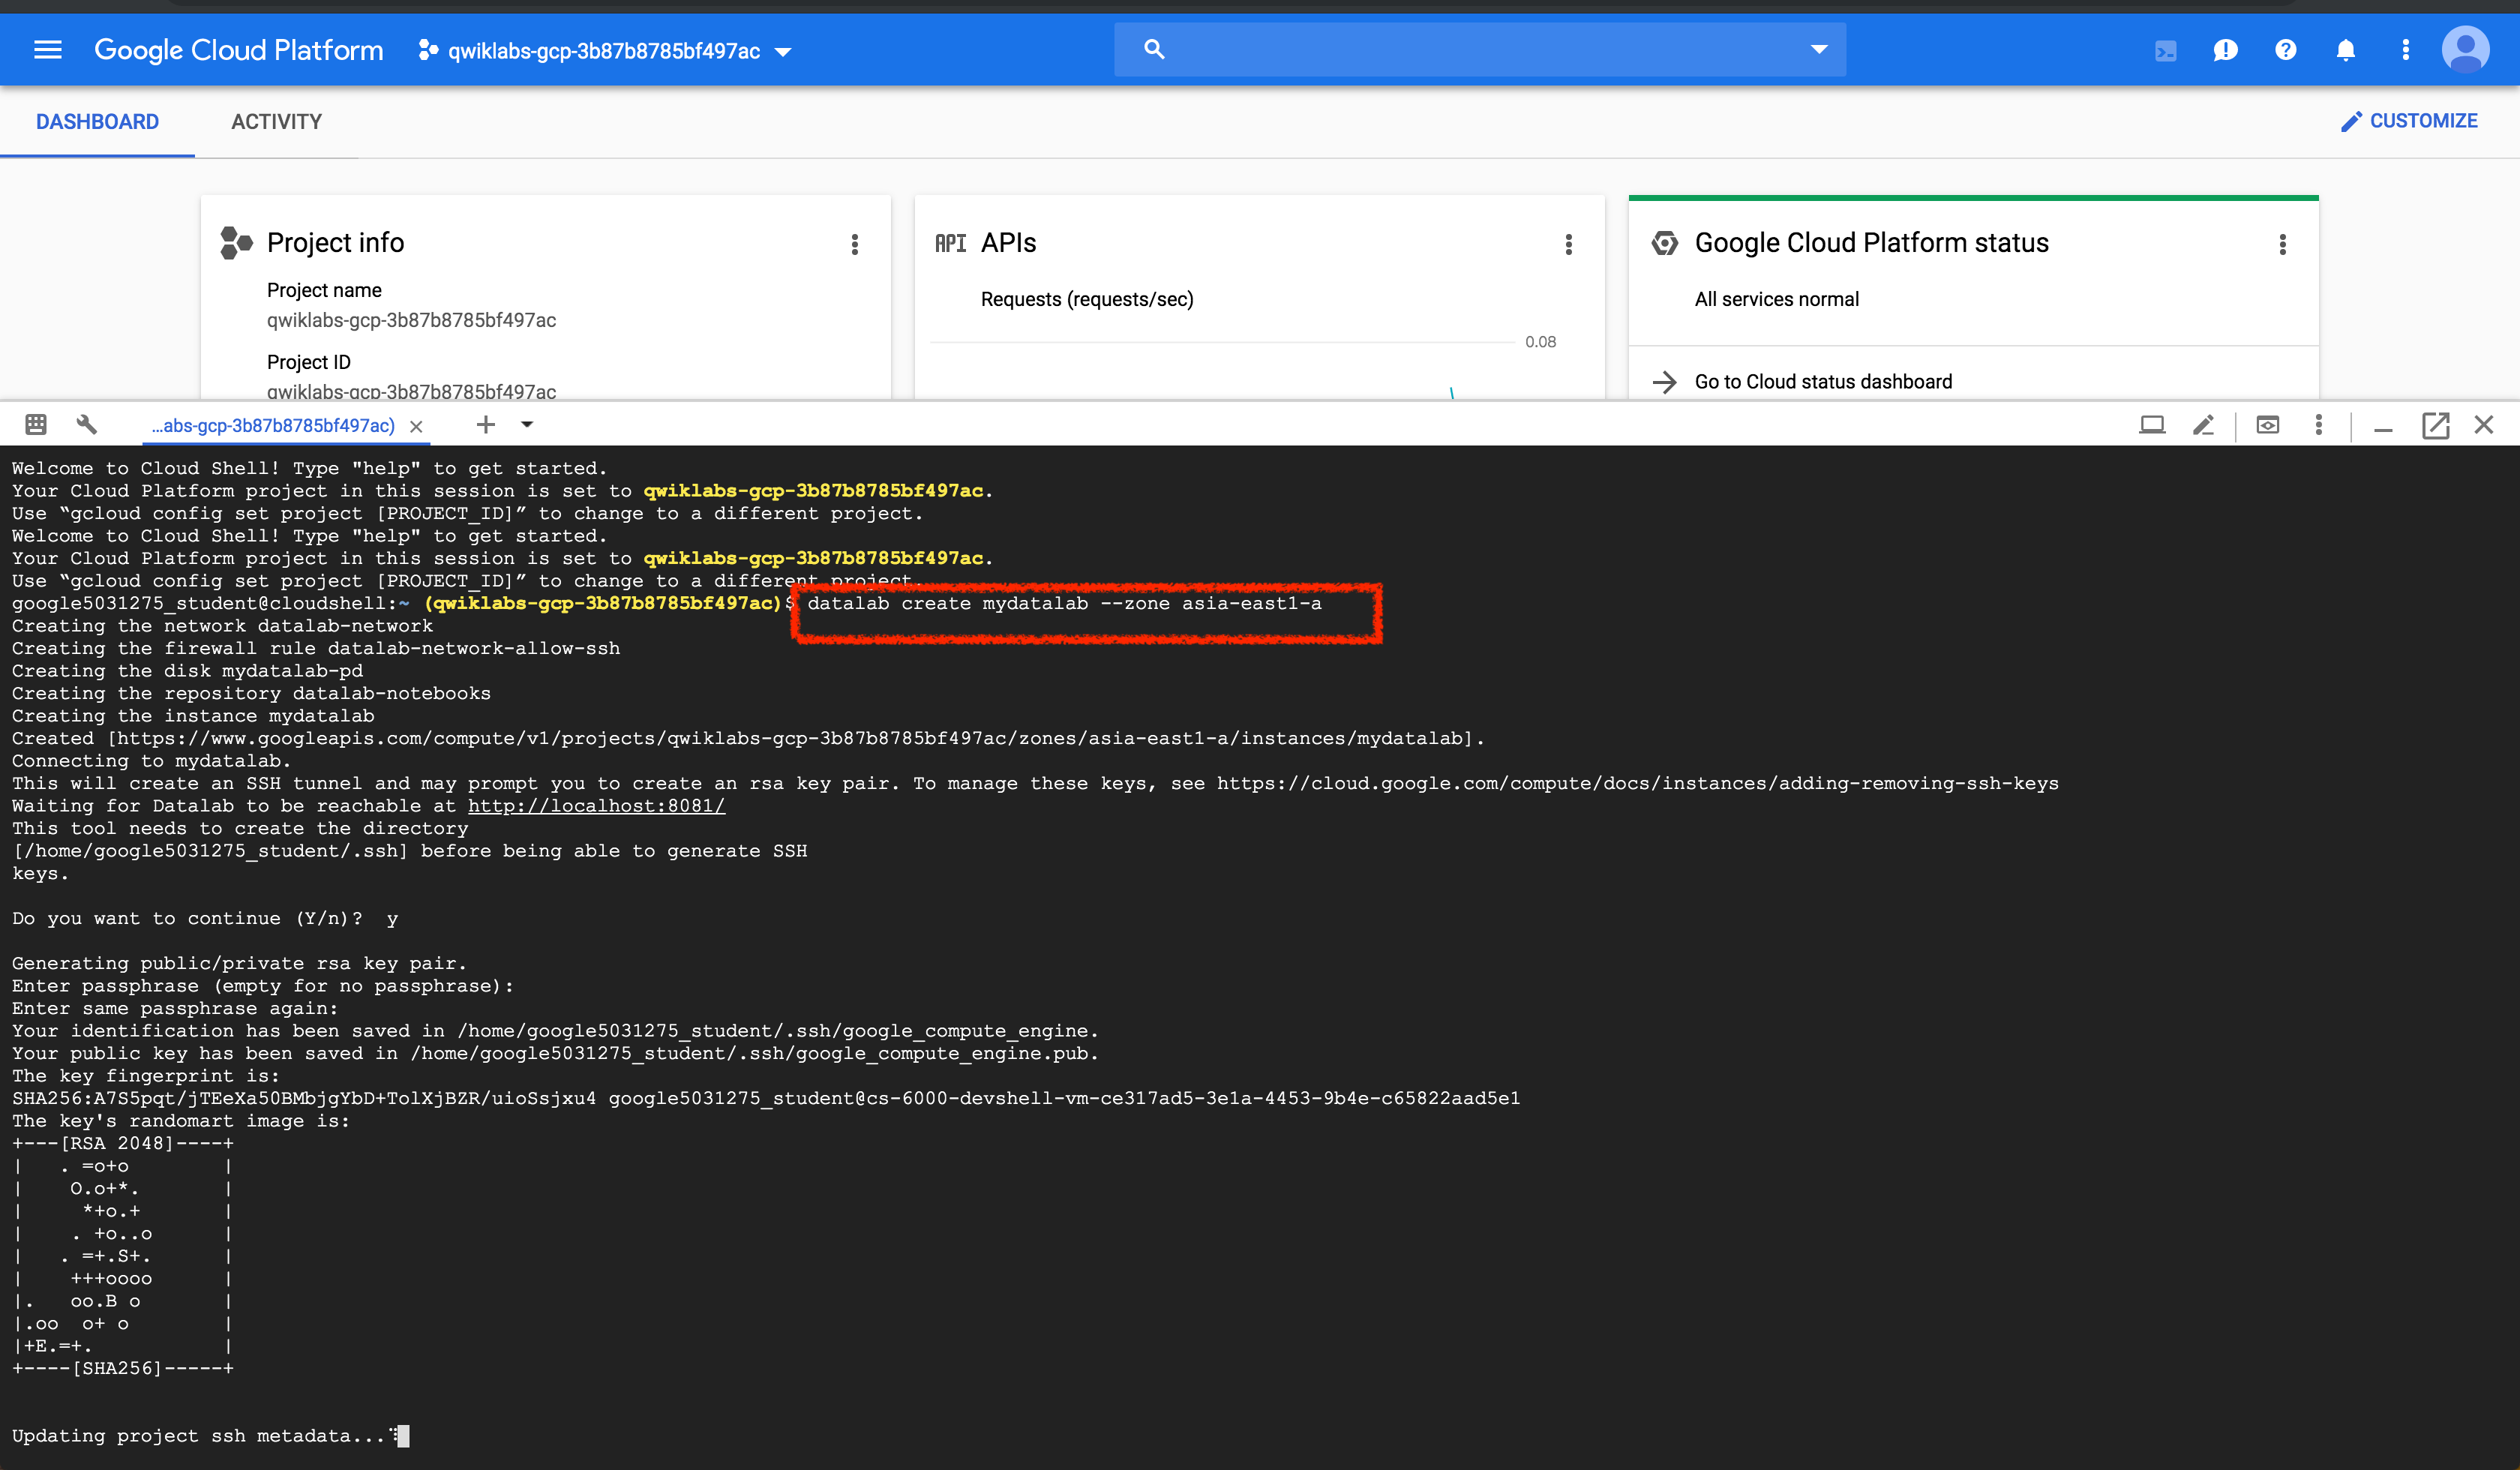Click the profile avatar in the corner
2520x1470 pixels.
(x=2466, y=49)
